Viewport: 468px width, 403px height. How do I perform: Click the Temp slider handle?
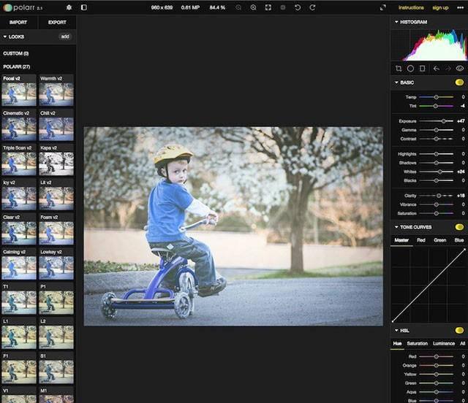[x=436, y=97]
